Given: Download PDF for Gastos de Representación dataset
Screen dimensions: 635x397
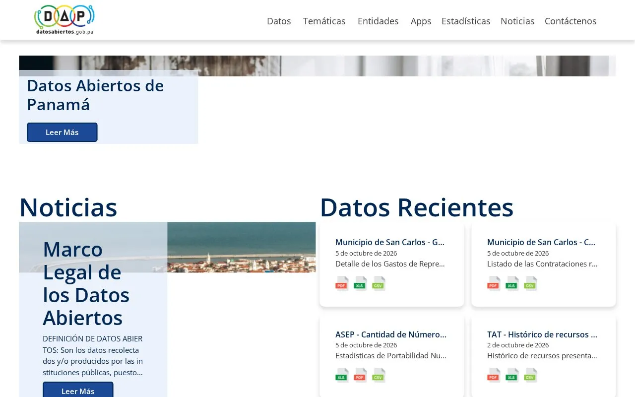Looking at the screenshot, I should click(342, 283).
